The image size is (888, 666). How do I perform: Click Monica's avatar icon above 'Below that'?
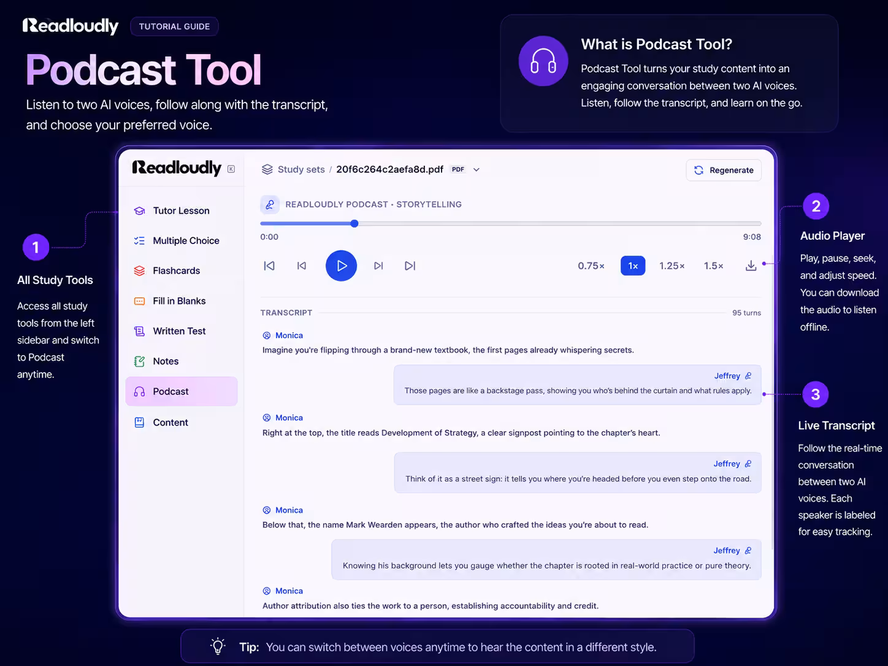[267, 510]
